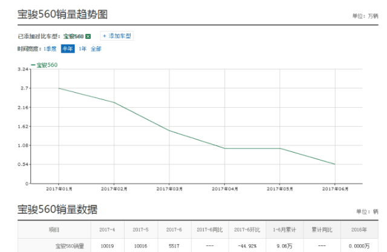Click the 2017年01月 axis label

pyautogui.click(x=59, y=189)
